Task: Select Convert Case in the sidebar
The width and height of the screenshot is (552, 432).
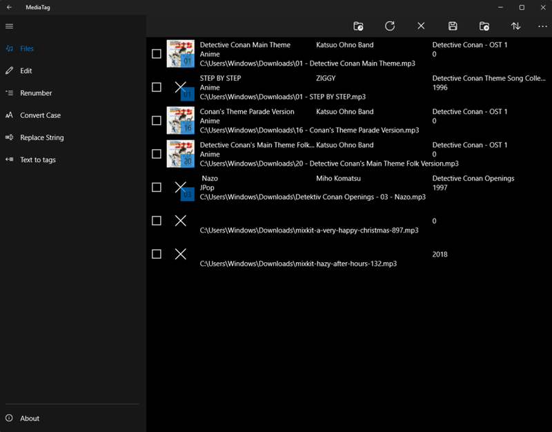Action: [40, 115]
